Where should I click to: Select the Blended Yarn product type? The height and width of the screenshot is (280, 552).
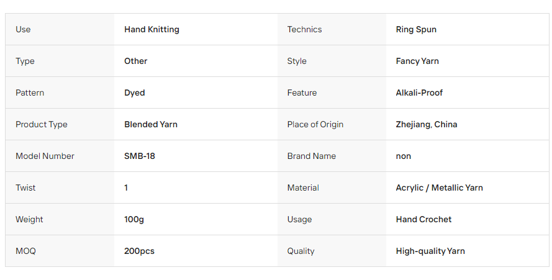point(151,124)
